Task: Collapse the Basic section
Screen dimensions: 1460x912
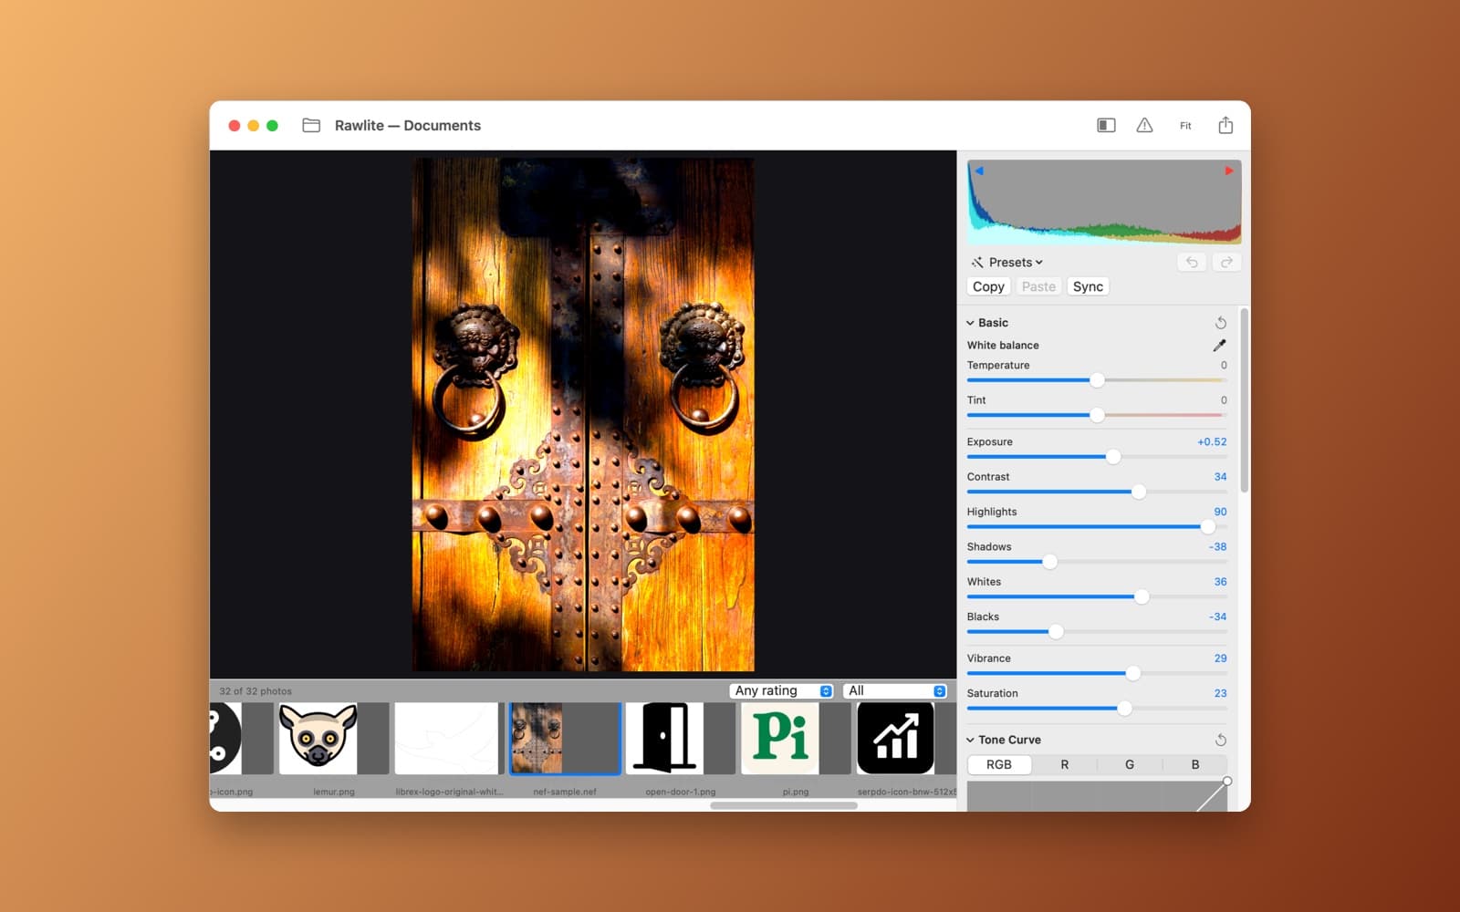Action: [970, 323]
